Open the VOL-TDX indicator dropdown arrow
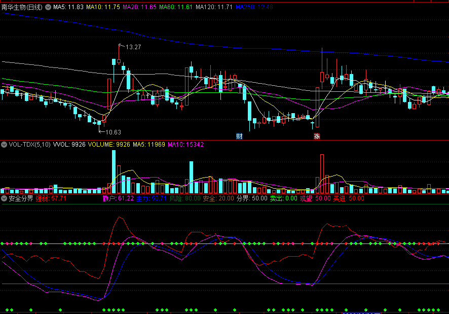The image size is (449, 314). coord(4,145)
